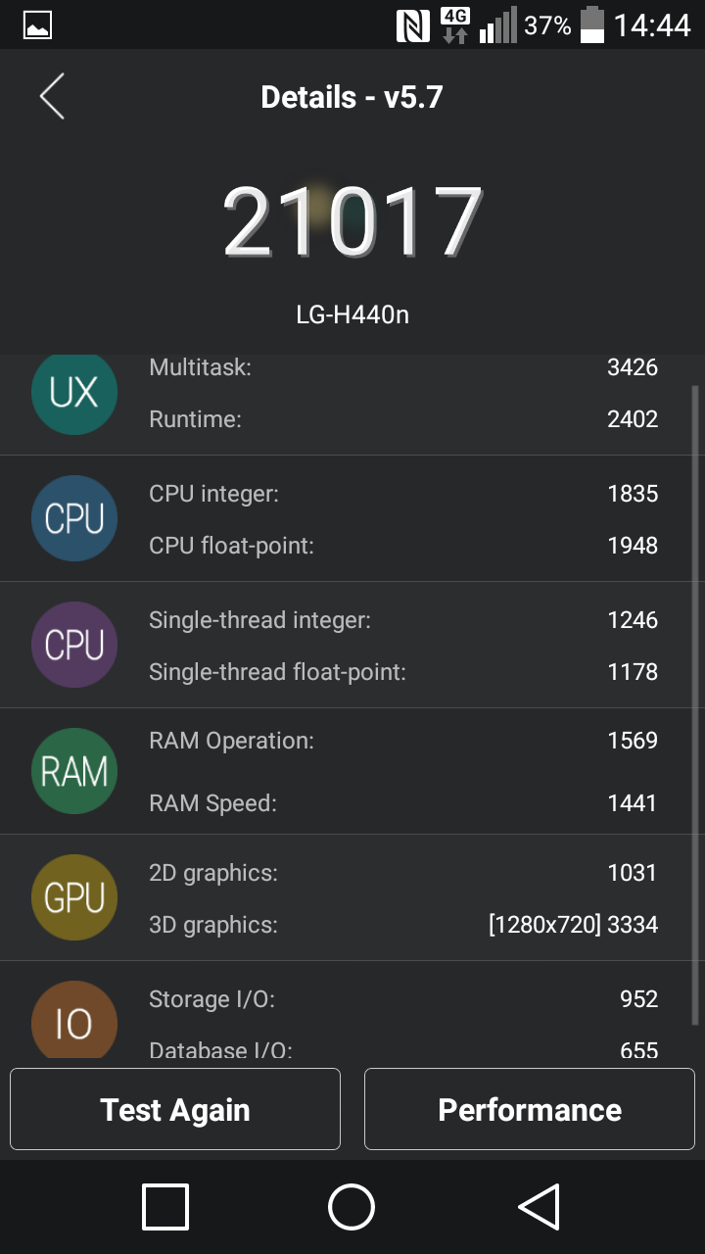The width and height of the screenshot is (705, 1254).
Task: Click the vertical scrollbar on results list
Action: pyautogui.click(x=696, y=705)
